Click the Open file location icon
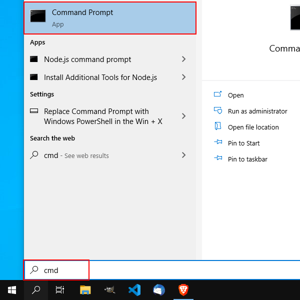 pyautogui.click(x=218, y=126)
